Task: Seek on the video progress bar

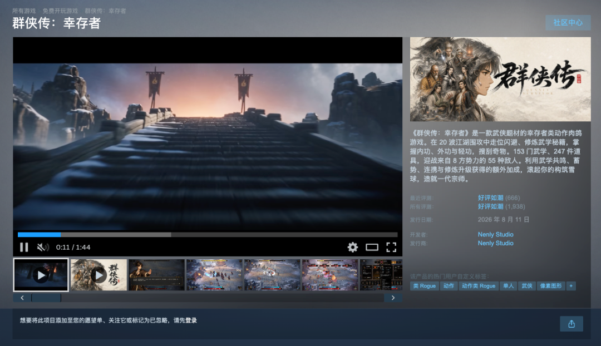Action: 208,235
